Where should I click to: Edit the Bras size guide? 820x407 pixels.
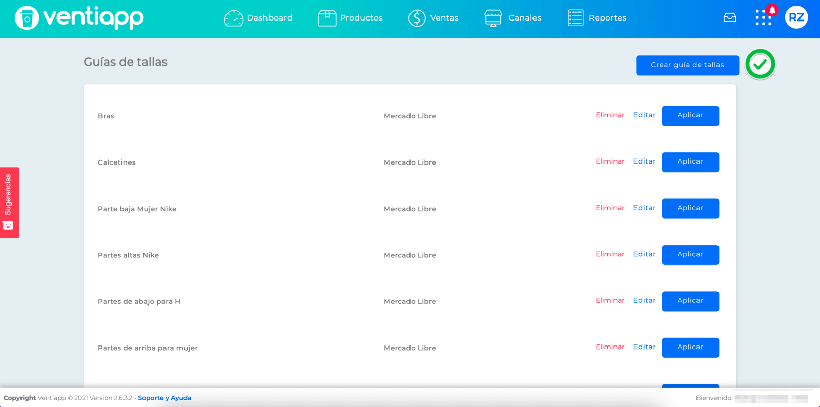pos(644,115)
